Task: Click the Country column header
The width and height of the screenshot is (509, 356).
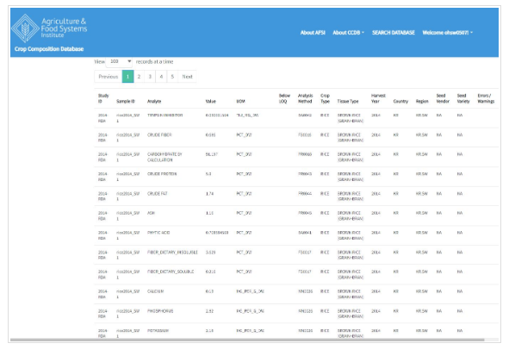Action: tap(400, 102)
